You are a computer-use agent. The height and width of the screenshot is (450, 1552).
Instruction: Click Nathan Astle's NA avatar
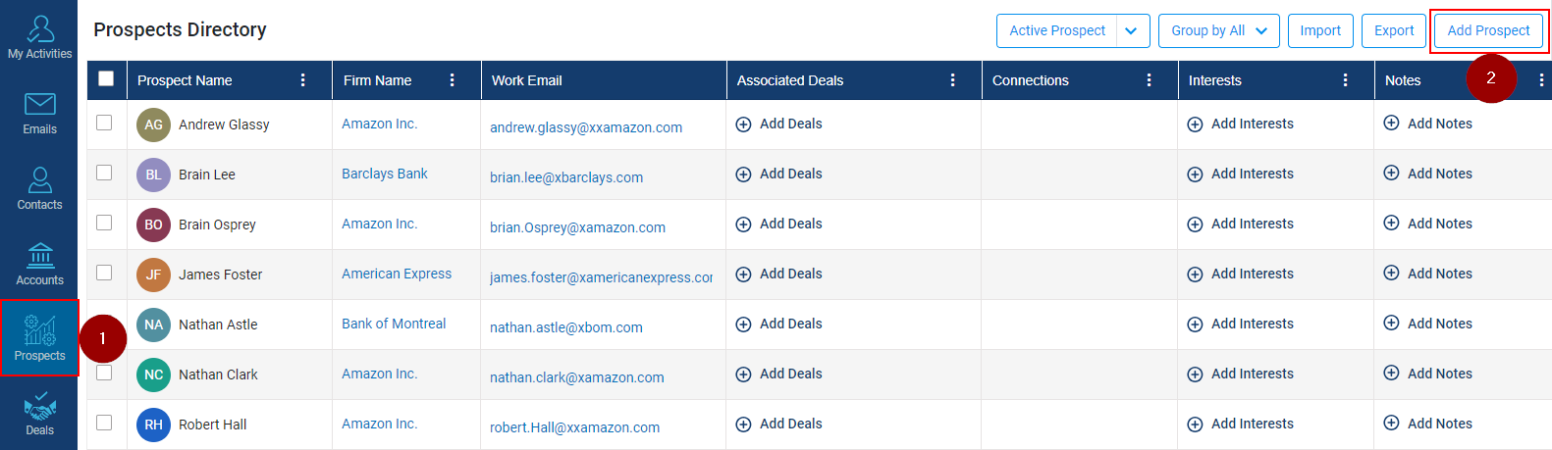coord(153,325)
